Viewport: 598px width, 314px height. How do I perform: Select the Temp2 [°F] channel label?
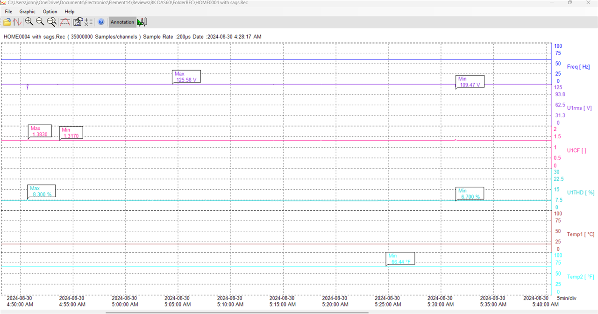point(581,277)
